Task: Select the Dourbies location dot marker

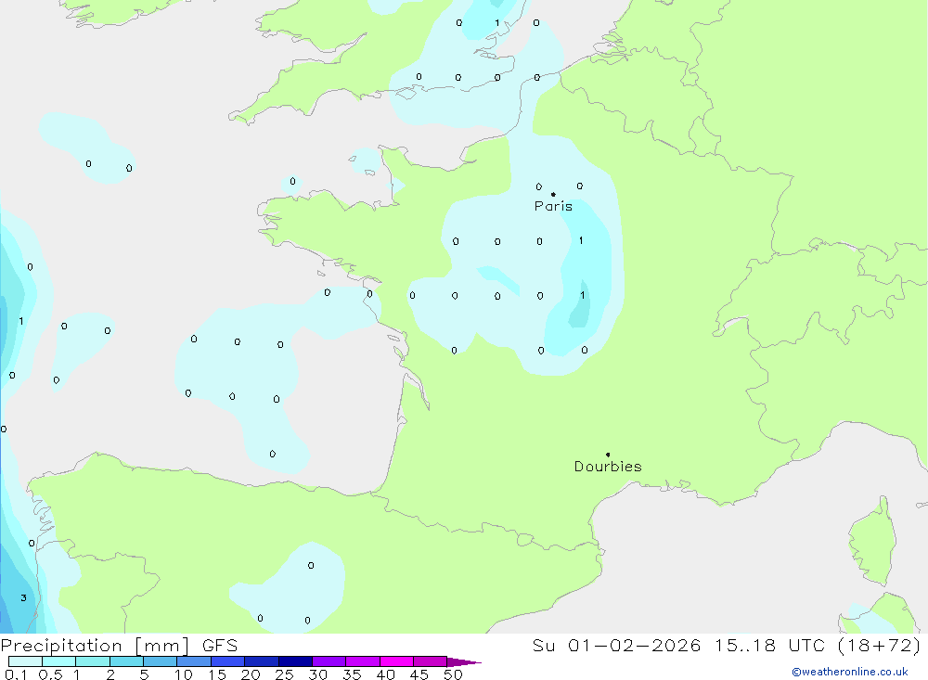Action: (608, 455)
